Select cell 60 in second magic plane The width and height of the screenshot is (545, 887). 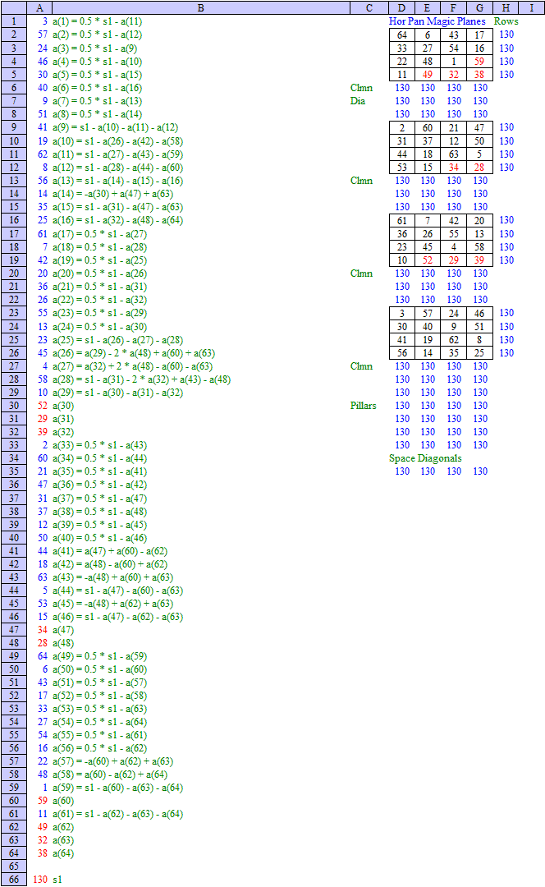(x=428, y=127)
